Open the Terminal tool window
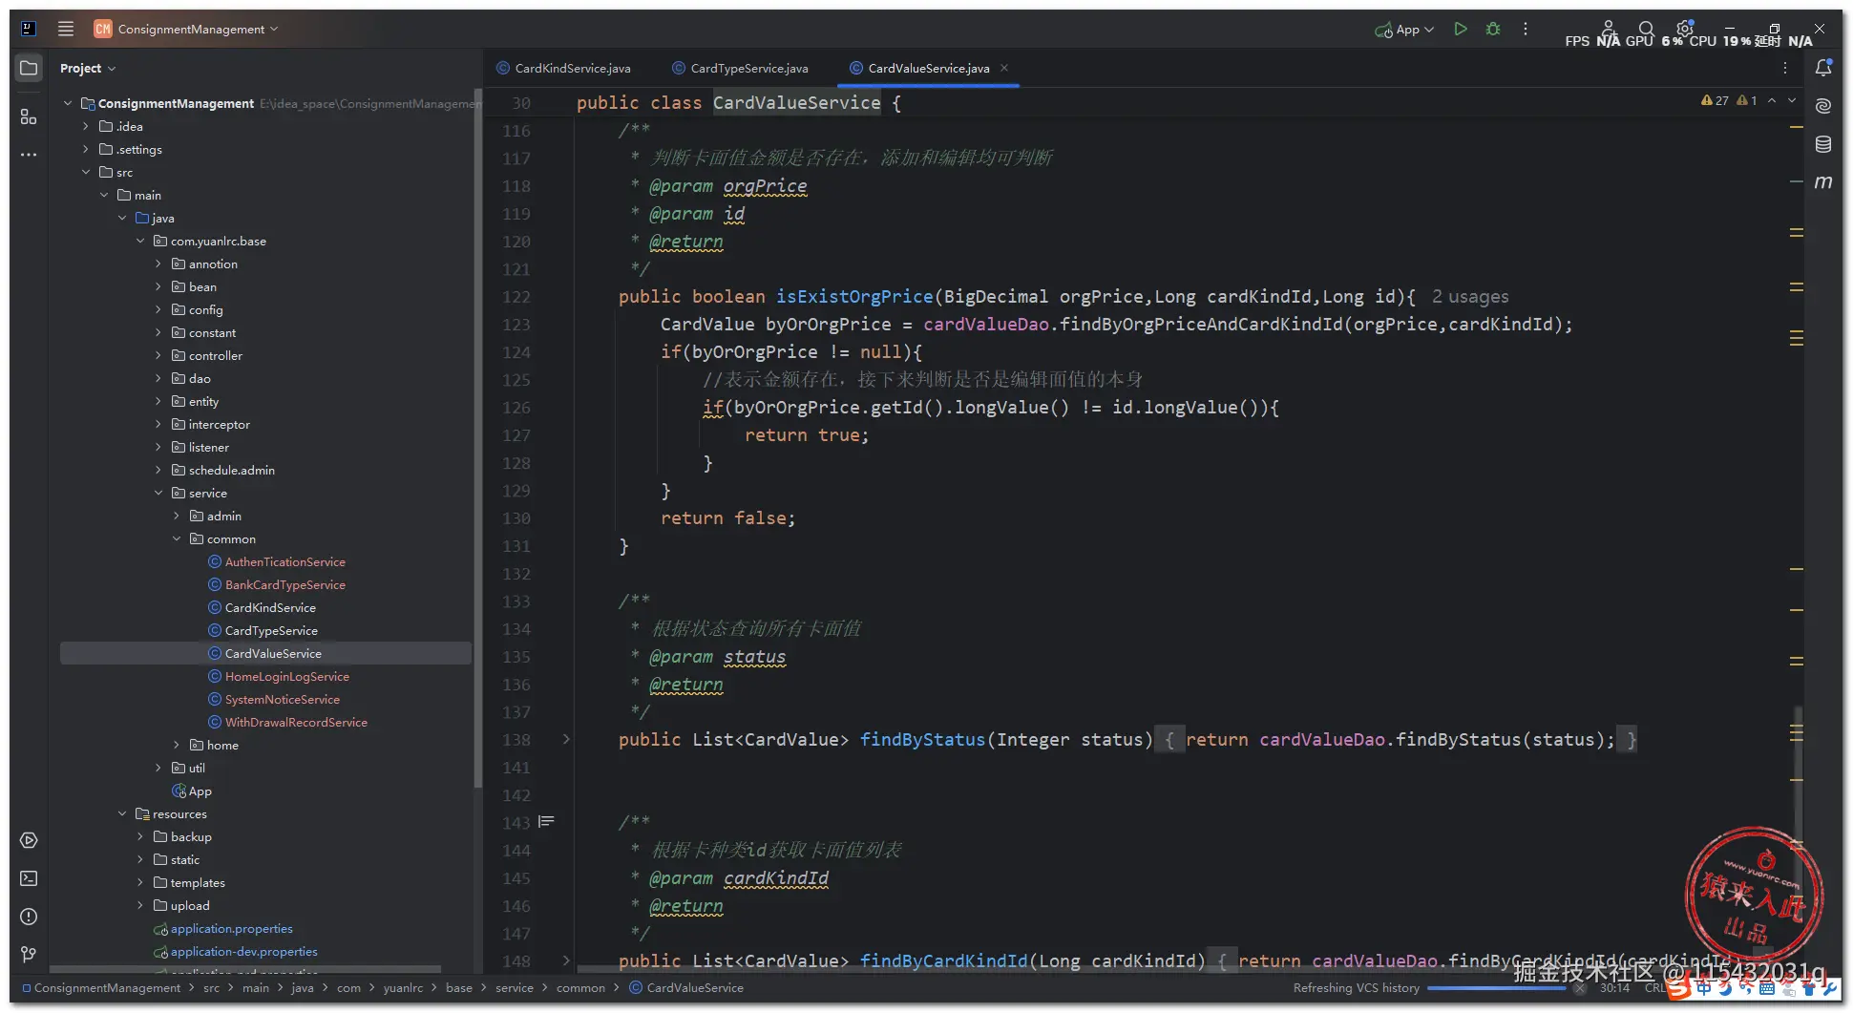The image size is (1853, 1013). tap(29, 878)
